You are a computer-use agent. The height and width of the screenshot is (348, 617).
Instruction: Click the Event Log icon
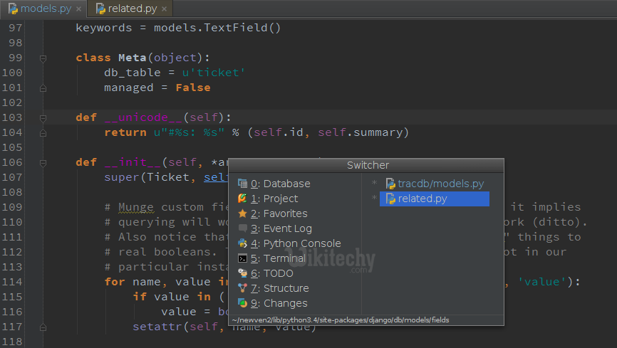tap(243, 228)
